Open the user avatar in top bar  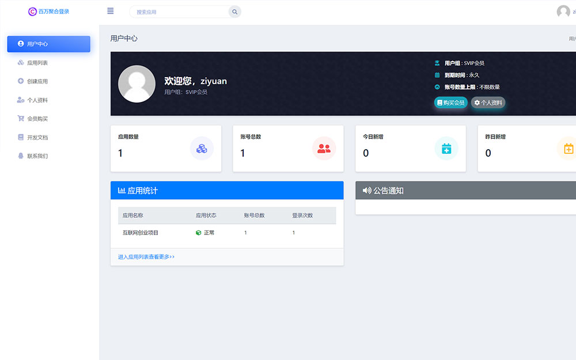pos(563,12)
